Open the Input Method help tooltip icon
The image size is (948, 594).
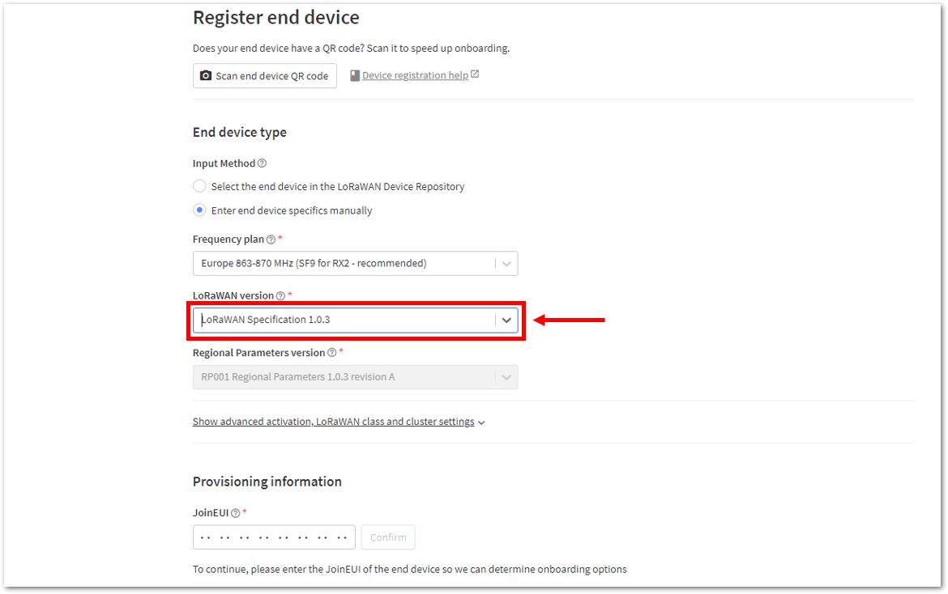pos(262,163)
